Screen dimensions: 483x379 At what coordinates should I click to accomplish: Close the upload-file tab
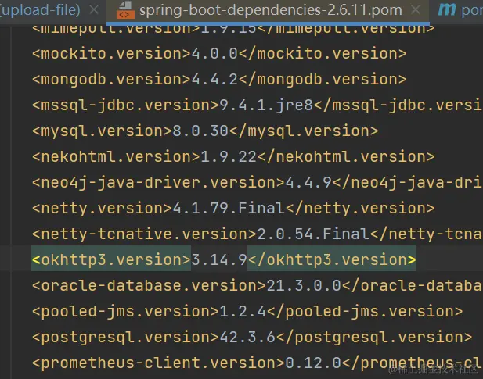click(94, 10)
